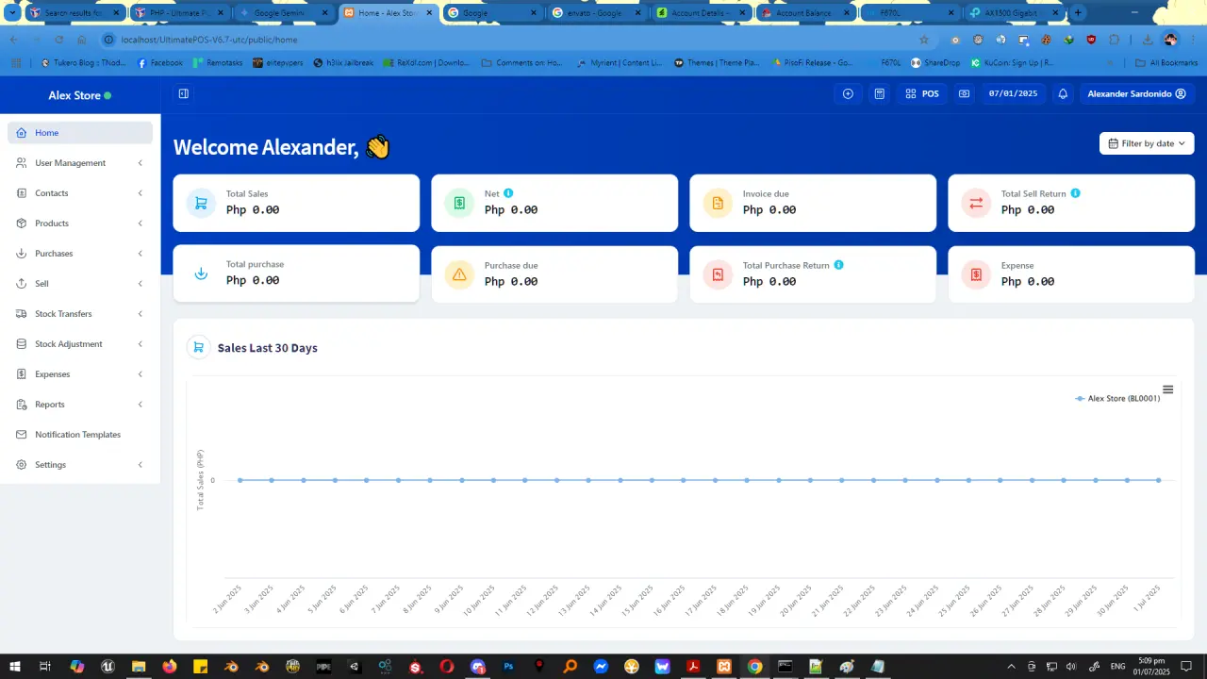Expand the Expenses menu chevron
The height and width of the screenshot is (679, 1207).
[x=141, y=374]
